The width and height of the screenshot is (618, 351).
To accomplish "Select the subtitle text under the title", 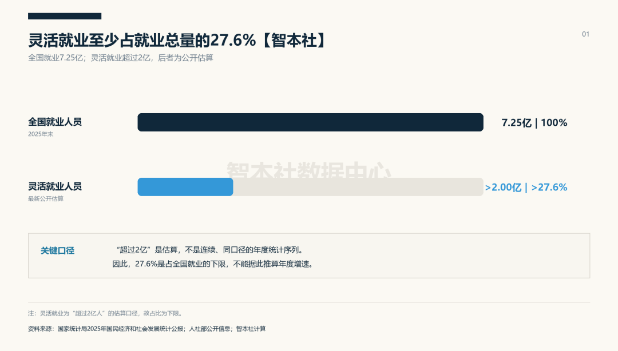I will 121,58.
